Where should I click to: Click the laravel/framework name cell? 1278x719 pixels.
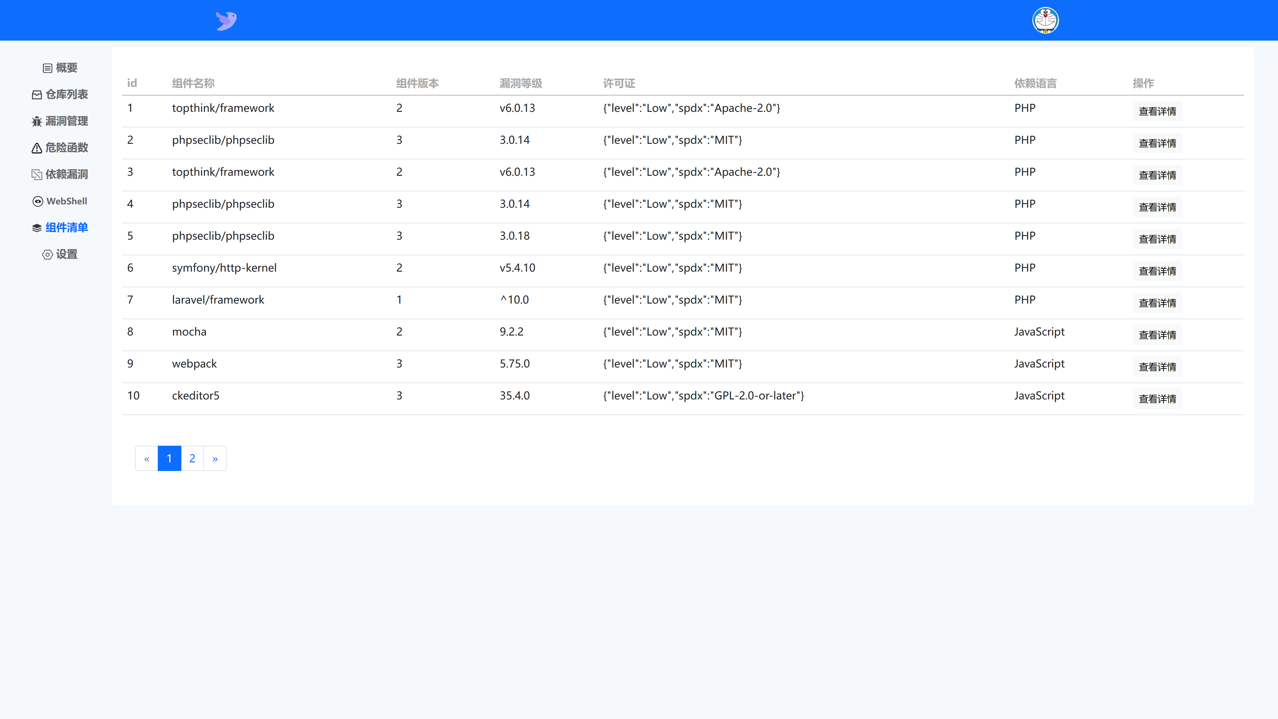coord(218,300)
